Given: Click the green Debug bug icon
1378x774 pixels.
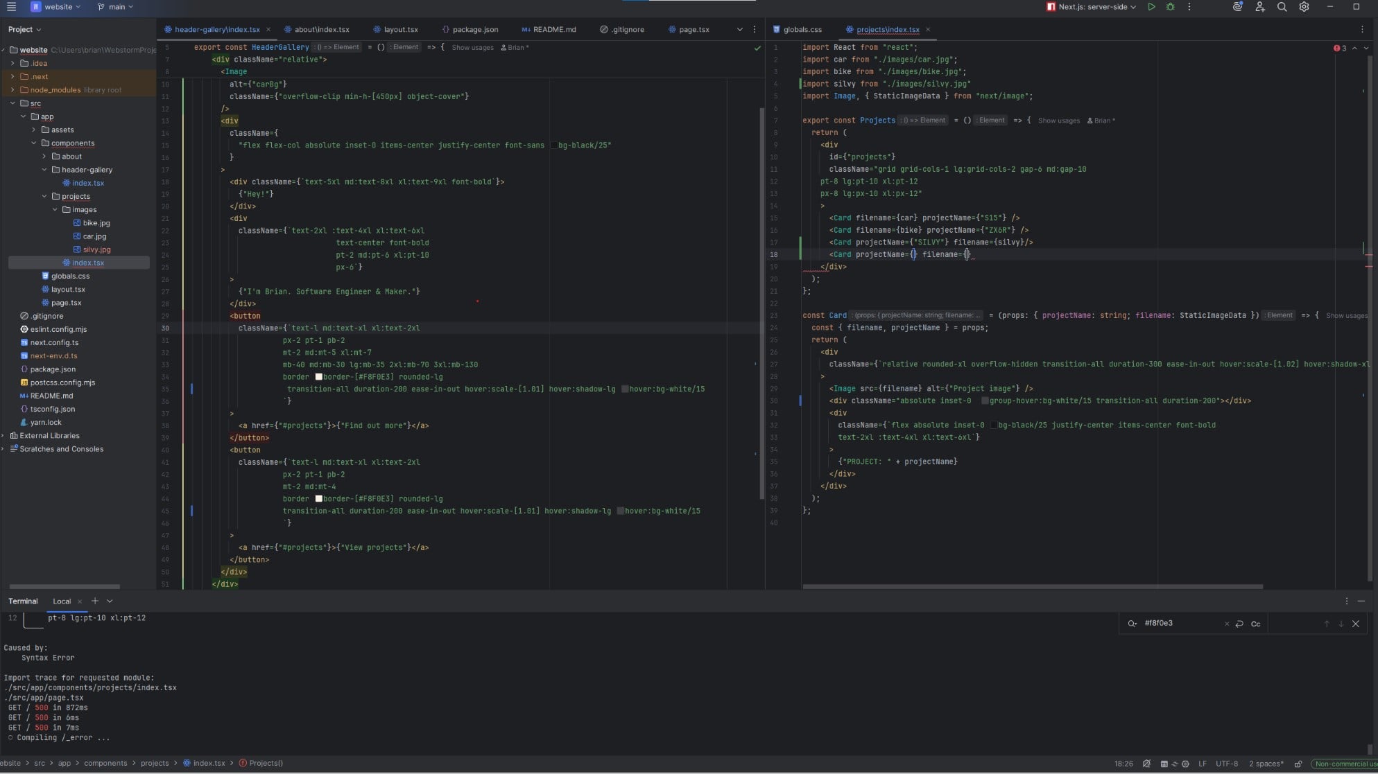Looking at the screenshot, I should 1171,7.
